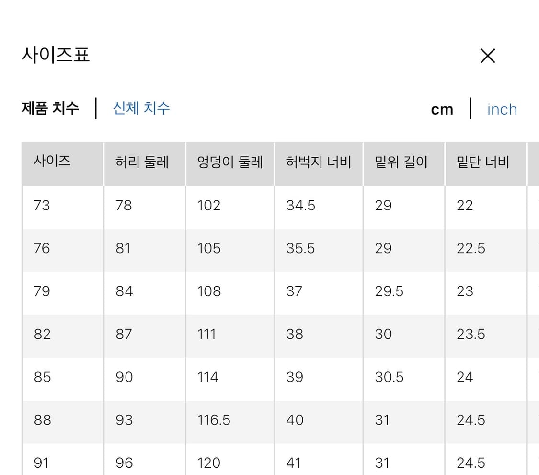Screen dimensions: 539x475
Task: Select size 76 row label
Action: (x=42, y=249)
